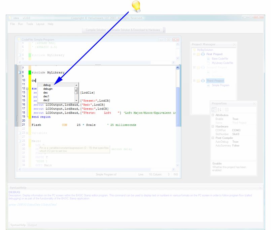Open MyLibrary CodeFile under First Project

pos(222,63)
